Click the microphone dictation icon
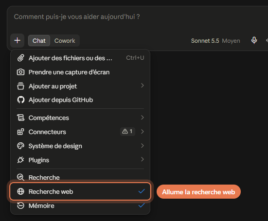Viewport: 268px width, 221px height. 254,40
